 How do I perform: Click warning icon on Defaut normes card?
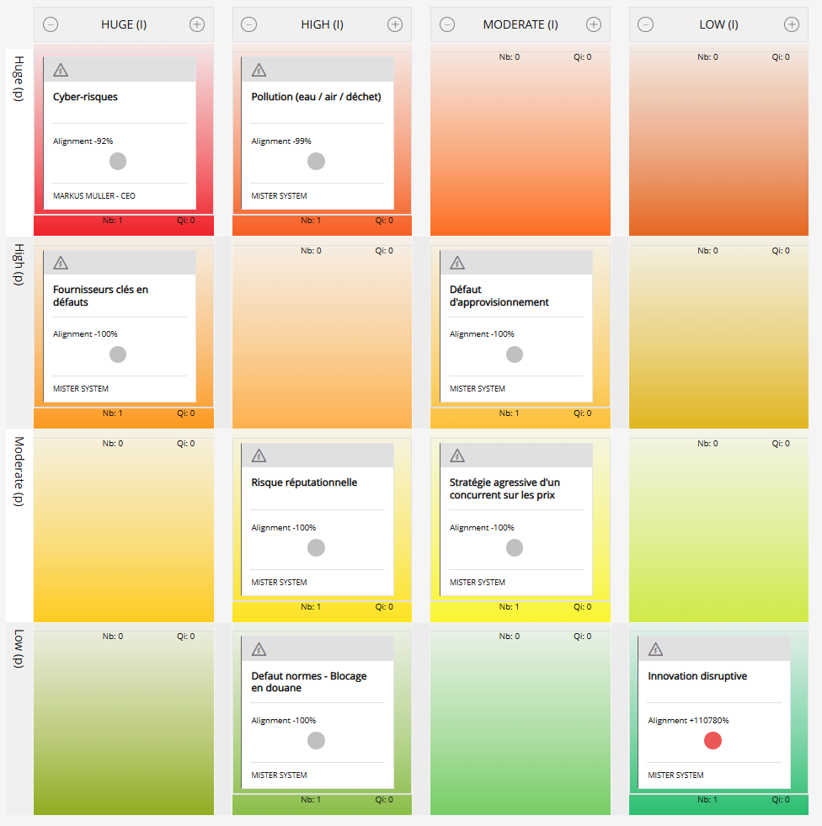pyautogui.click(x=259, y=649)
